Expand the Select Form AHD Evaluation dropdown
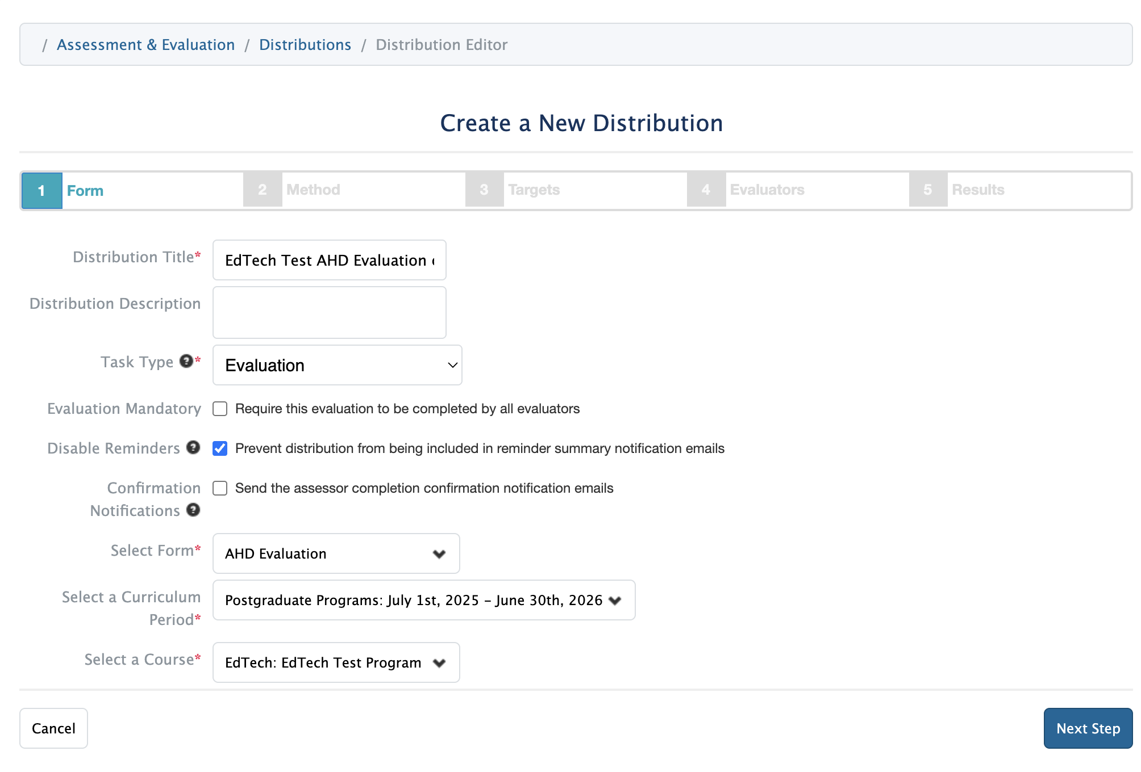1141x772 pixels. pyautogui.click(x=336, y=553)
